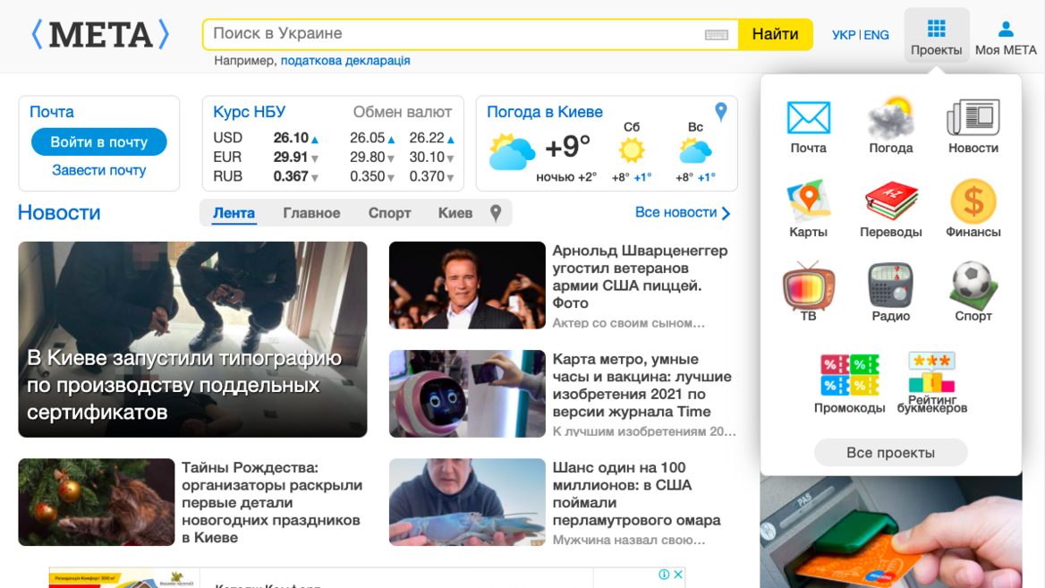Open the Радио radio icon
Viewport: 1045px width, 588px height.
pyautogui.click(x=890, y=285)
